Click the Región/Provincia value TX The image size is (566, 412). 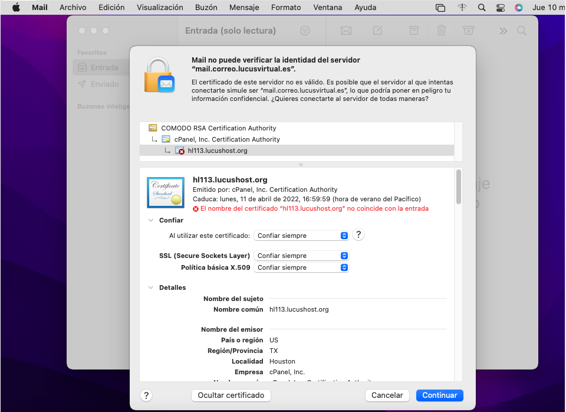click(274, 351)
